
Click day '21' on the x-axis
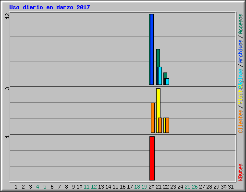pos(159,187)
